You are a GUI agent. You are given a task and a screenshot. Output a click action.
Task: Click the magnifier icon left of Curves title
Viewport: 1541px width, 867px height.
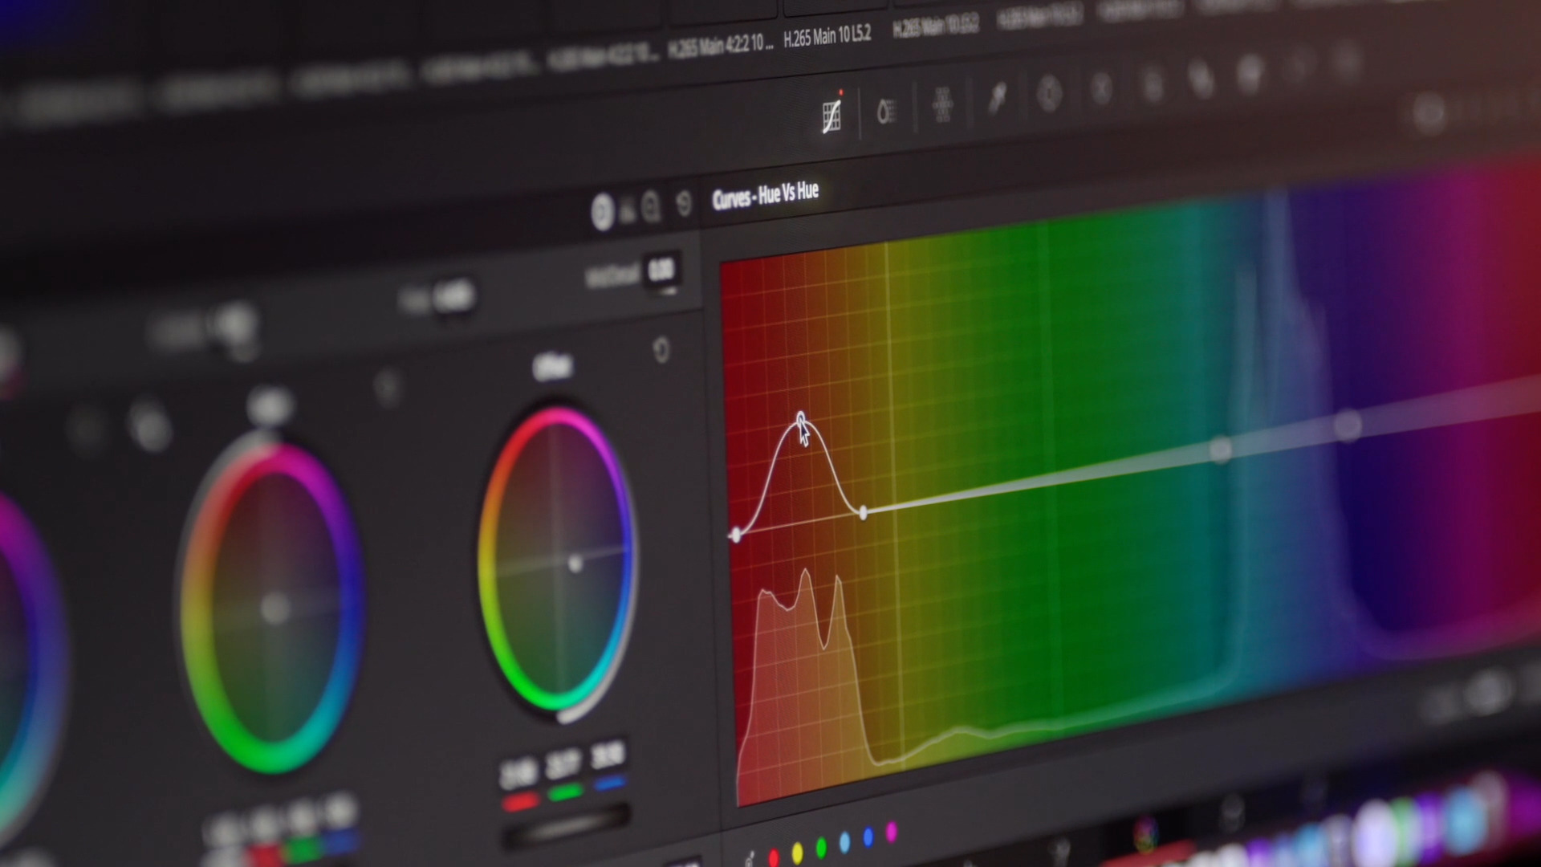tap(651, 207)
